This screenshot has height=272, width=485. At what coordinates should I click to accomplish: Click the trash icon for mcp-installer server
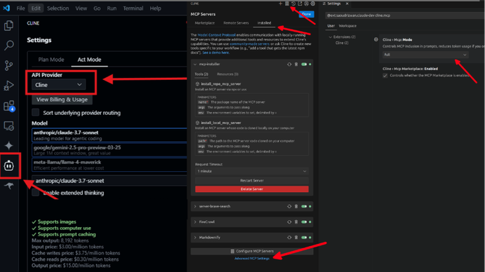pos(296,64)
